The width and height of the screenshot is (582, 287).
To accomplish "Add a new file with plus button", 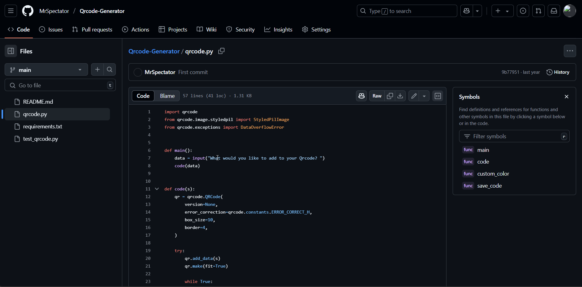I will click(x=97, y=70).
